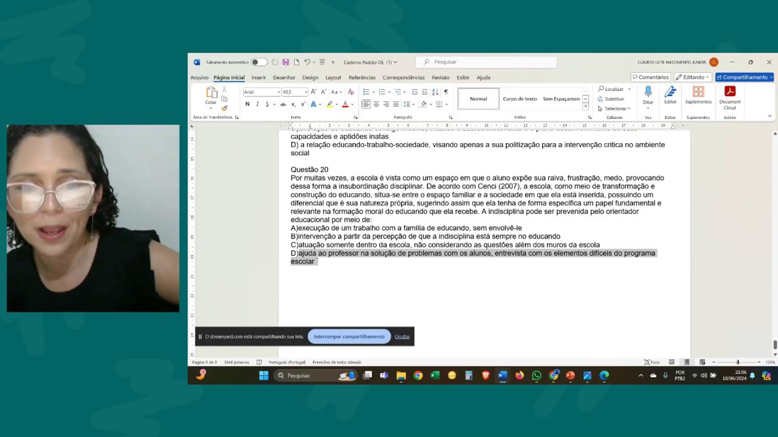Open Change Case (Aa) dropdown
Screen dimensions: 778x437
(337, 92)
